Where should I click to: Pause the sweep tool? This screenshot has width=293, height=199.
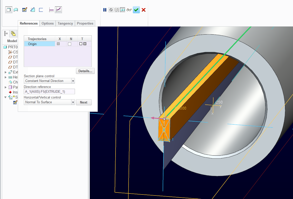[105, 10]
